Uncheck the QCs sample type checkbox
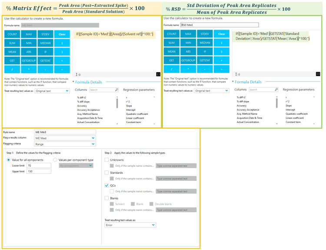This screenshot has height=250, width=326. point(107,185)
